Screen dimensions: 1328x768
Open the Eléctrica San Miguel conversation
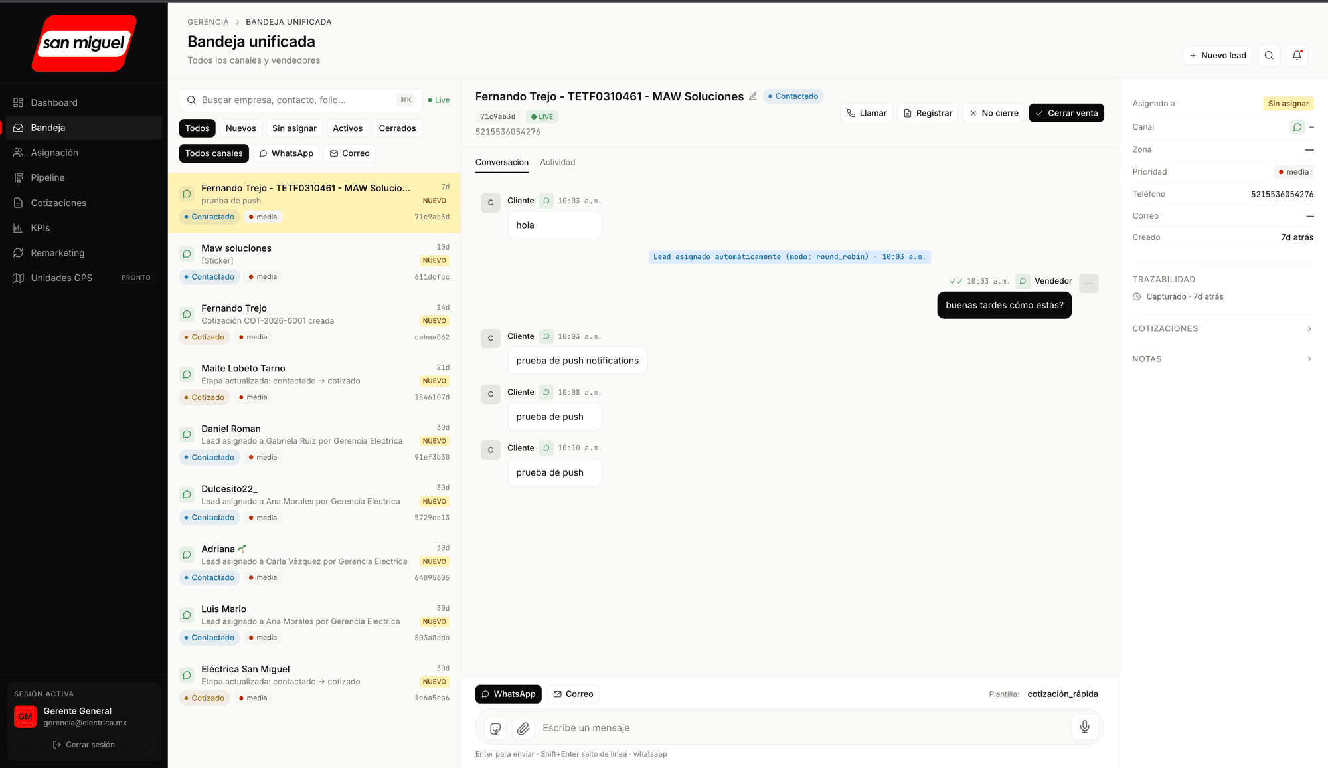pos(315,684)
